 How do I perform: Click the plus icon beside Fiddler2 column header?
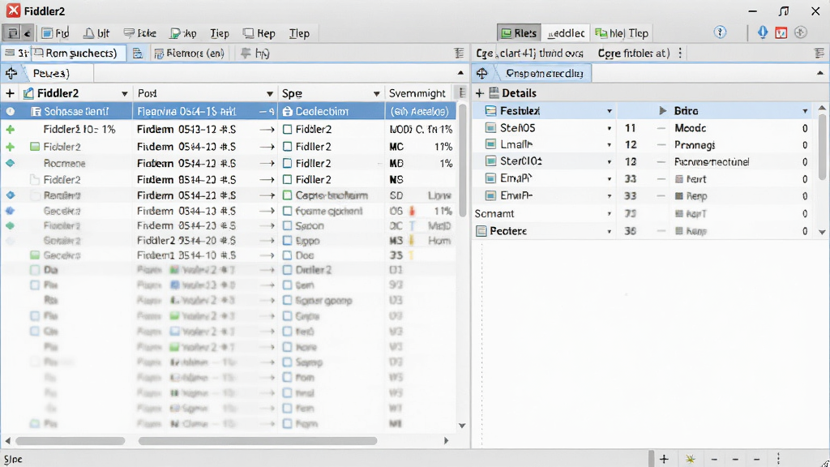pos(10,93)
